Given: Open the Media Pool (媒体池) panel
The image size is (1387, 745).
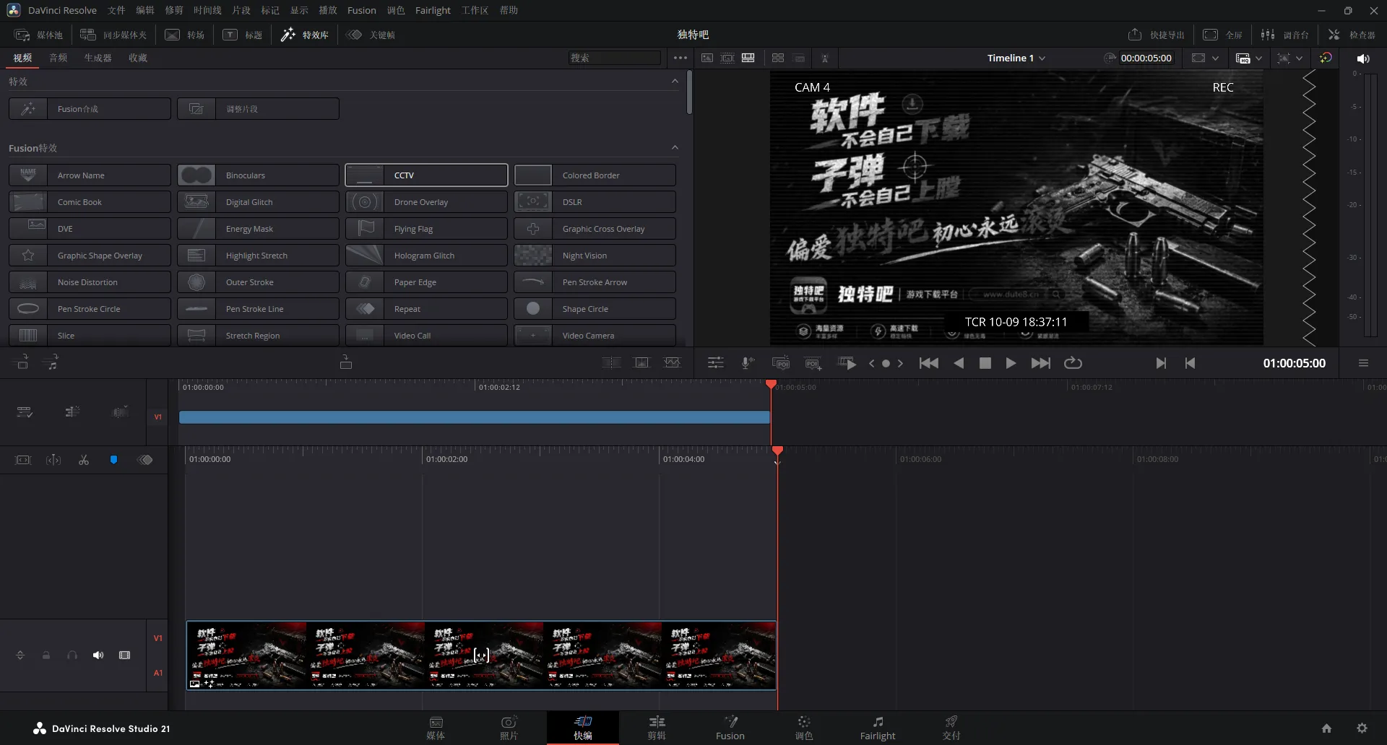Looking at the screenshot, I should click(x=39, y=35).
